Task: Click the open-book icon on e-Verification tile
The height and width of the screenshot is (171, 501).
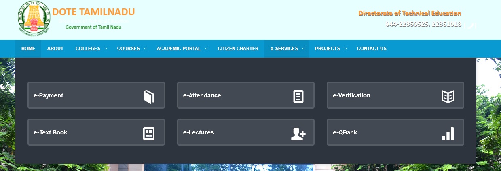Action: pyautogui.click(x=448, y=97)
